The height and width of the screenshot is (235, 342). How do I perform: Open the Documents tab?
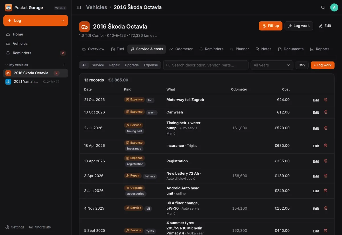(x=291, y=49)
